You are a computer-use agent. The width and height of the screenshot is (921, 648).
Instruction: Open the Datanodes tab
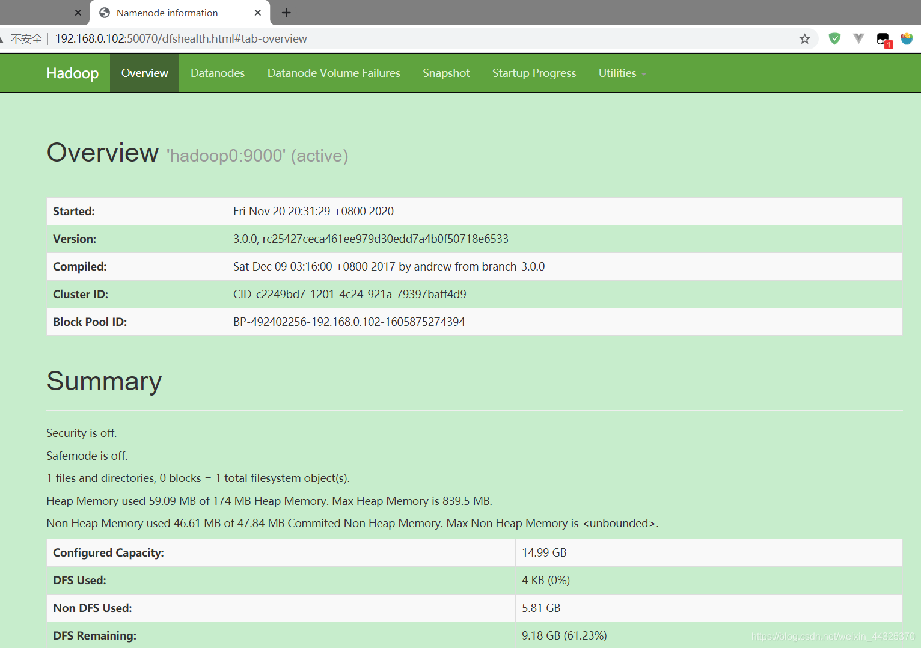tap(218, 73)
